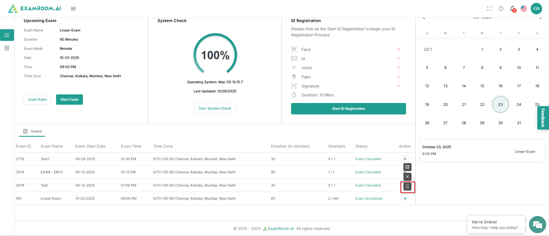This screenshot has height=236, width=549.
Task: Cancel the scheduled Linear-Exam with X icon
Action: pos(405,199)
